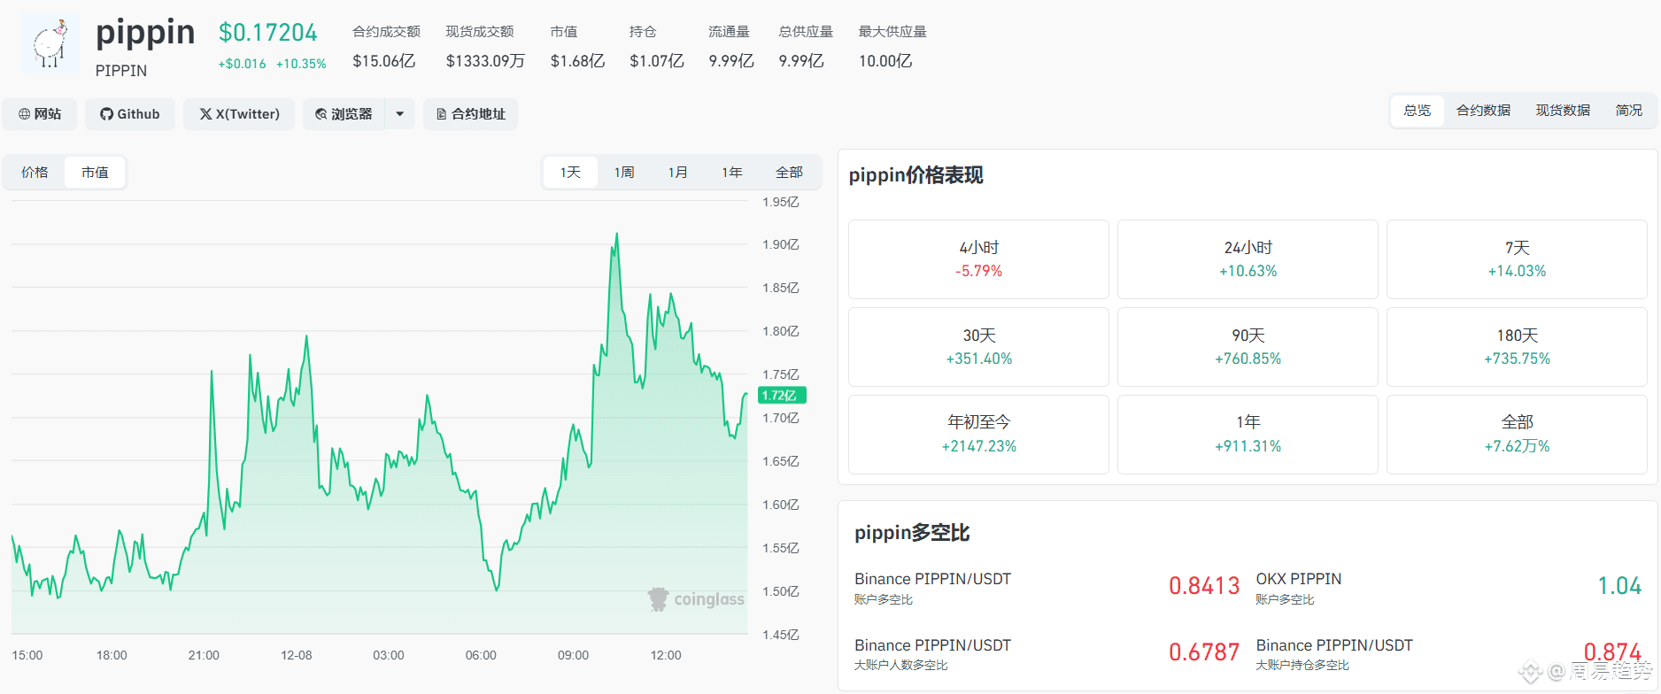Click the 30天 +351.40% performance card

click(978, 347)
